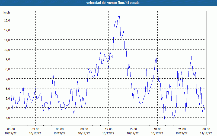Click the 4,0 value on the y-axis
Image resolution: width=217 pixels, height=136 pixels.
click(8, 108)
